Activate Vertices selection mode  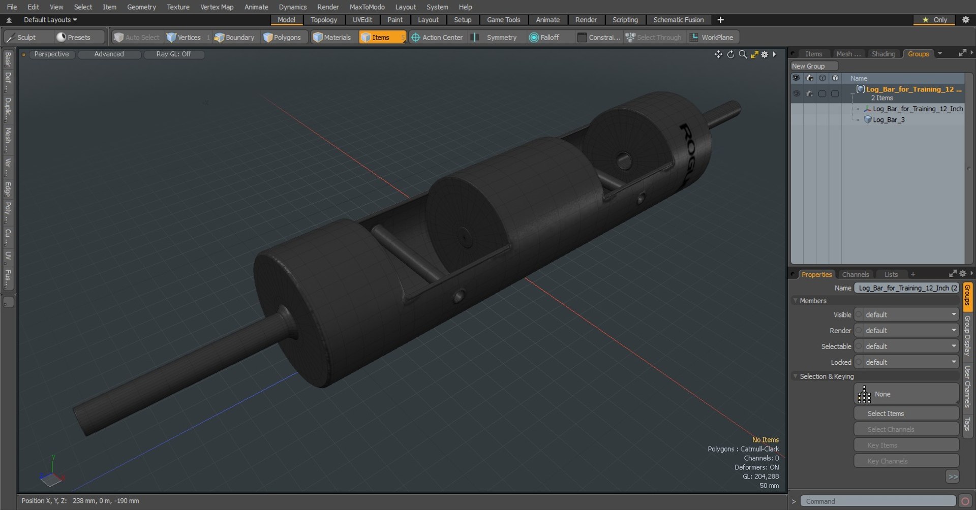pos(184,38)
